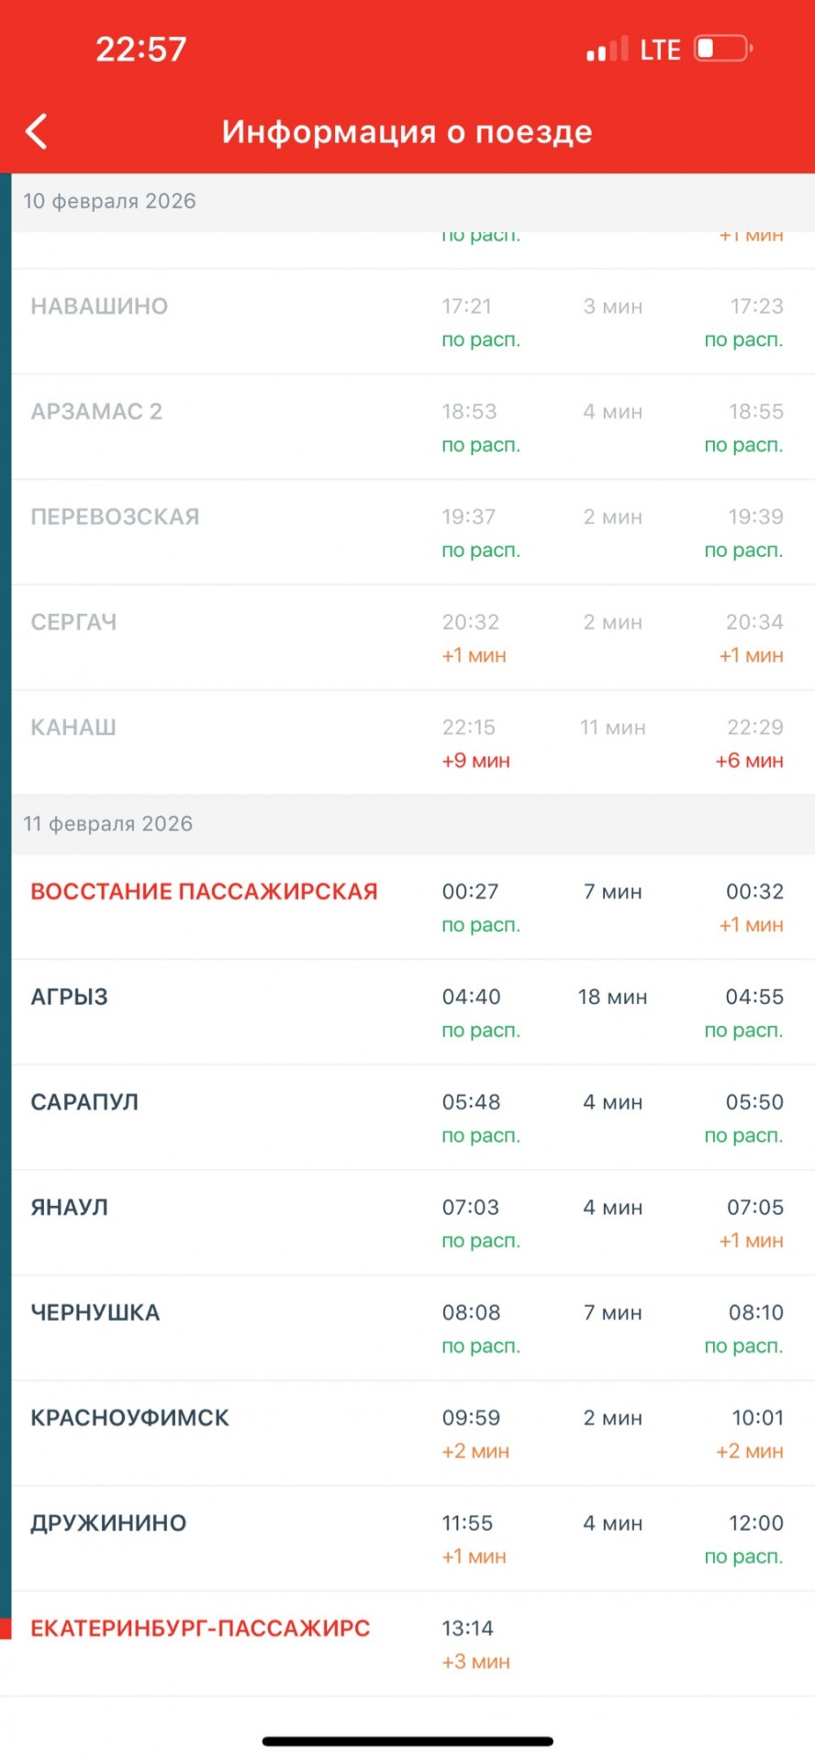Tap the ЧЕРНУШКА station name
The image size is (815, 1762).
[x=95, y=1312]
